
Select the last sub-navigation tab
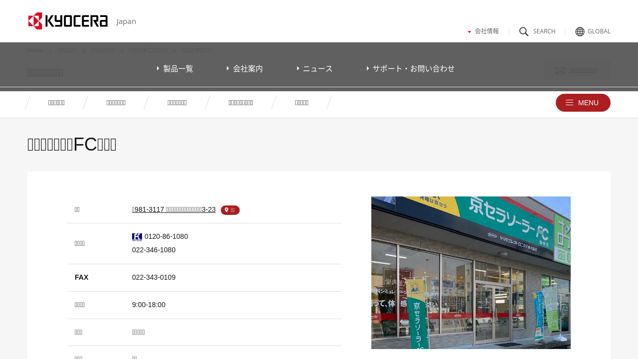coord(302,103)
